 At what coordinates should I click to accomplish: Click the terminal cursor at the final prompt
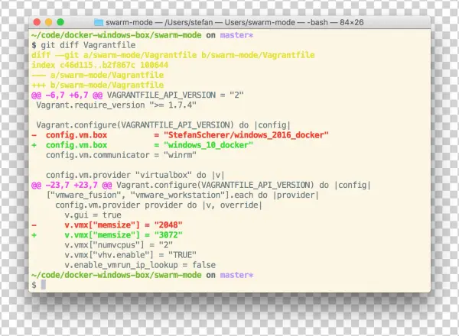coord(44,285)
